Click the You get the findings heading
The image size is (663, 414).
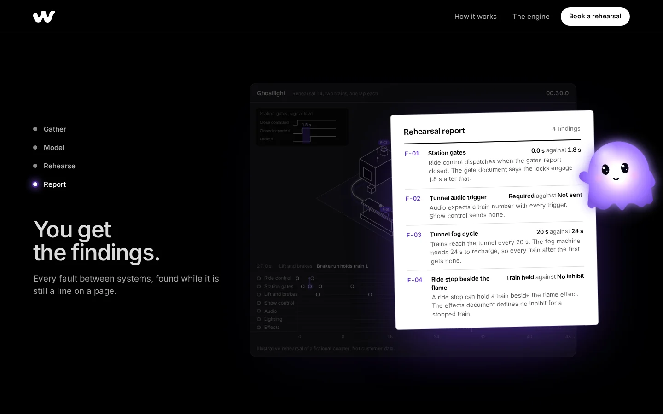[97, 241]
